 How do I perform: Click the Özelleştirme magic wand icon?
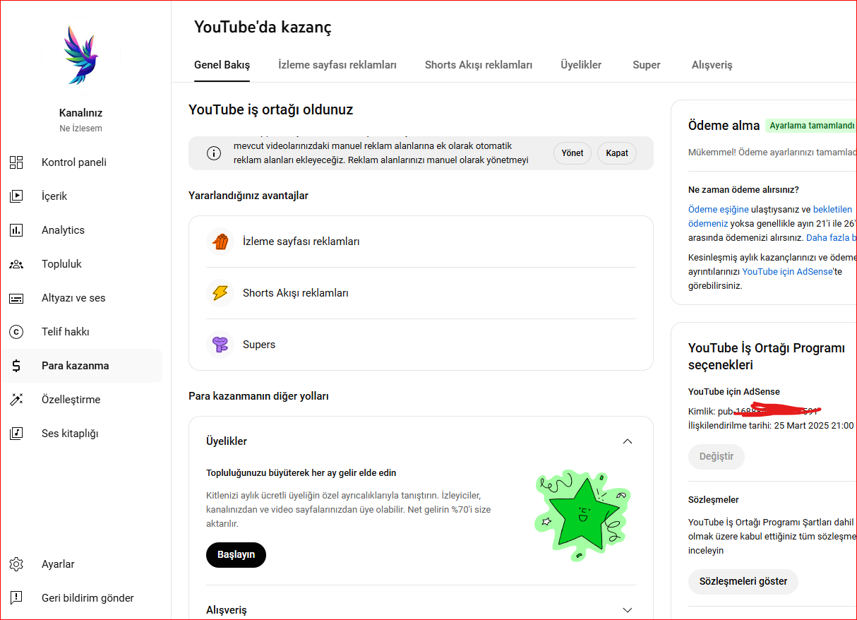(x=16, y=400)
